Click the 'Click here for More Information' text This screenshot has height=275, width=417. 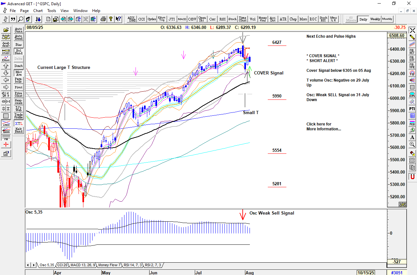point(324,126)
